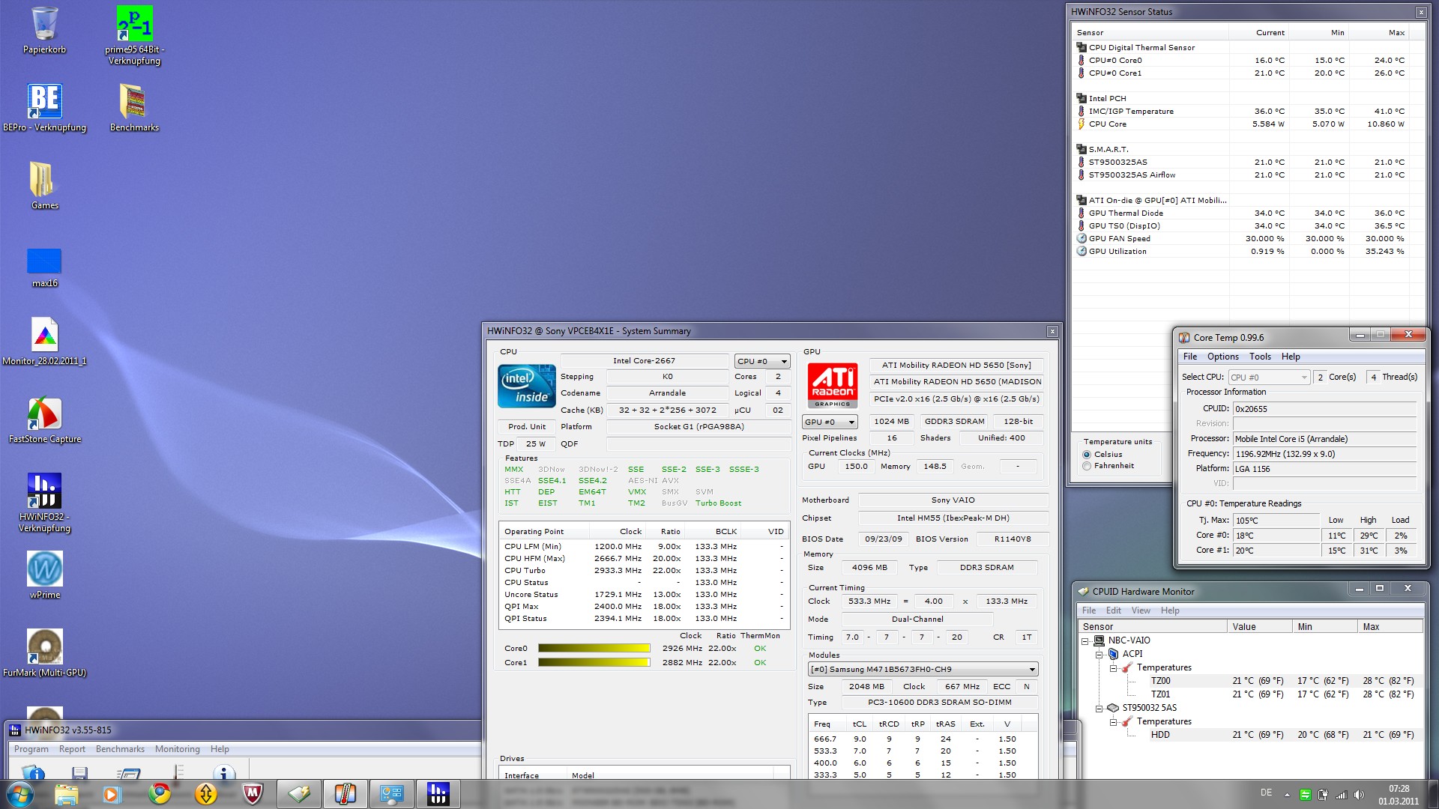The width and height of the screenshot is (1439, 809).
Task: Collapse the NBC-VAIO tree node
Action: (1084, 641)
